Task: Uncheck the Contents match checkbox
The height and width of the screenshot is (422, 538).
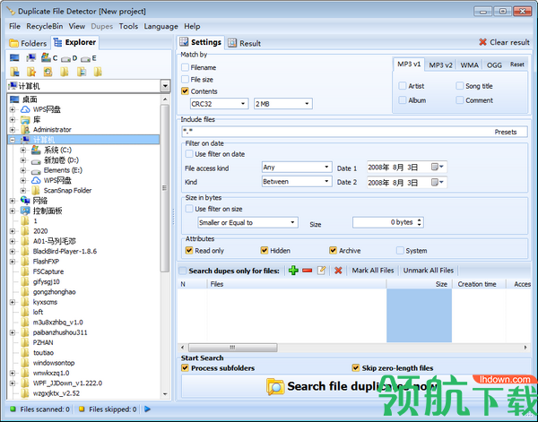Action: [185, 91]
